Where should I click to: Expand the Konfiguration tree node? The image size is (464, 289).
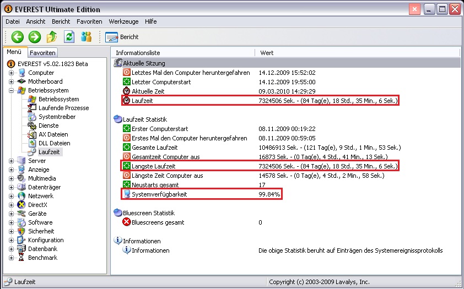point(11,240)
